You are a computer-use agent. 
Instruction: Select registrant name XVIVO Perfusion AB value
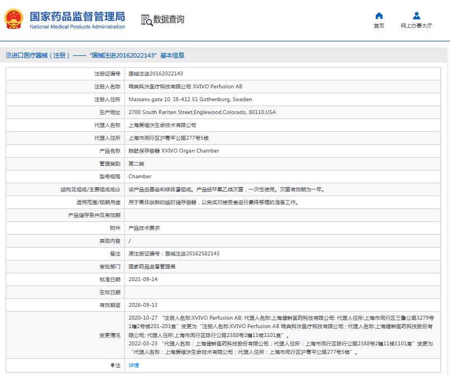(x=185, y=87)
